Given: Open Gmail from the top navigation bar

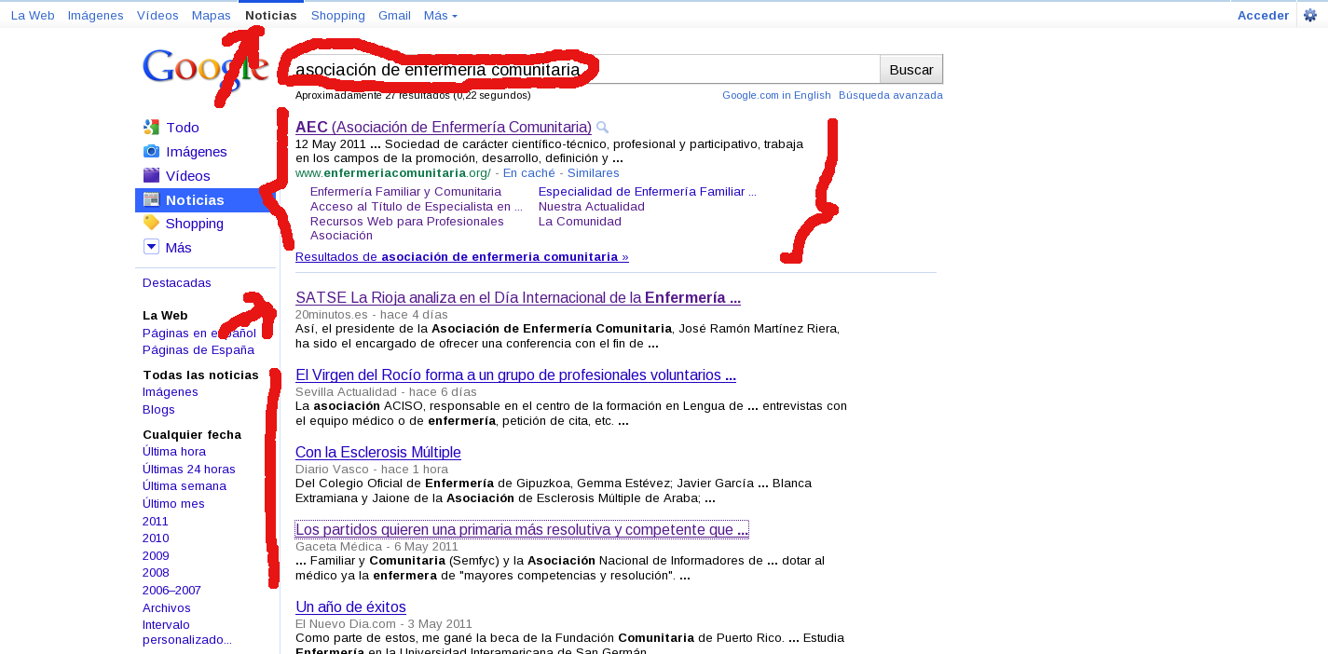Looking at the screenshot, I should pyautogui.click(x=394, y=16).
